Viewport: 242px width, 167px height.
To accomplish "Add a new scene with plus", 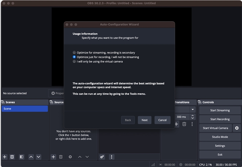I will tap(5, 157).
